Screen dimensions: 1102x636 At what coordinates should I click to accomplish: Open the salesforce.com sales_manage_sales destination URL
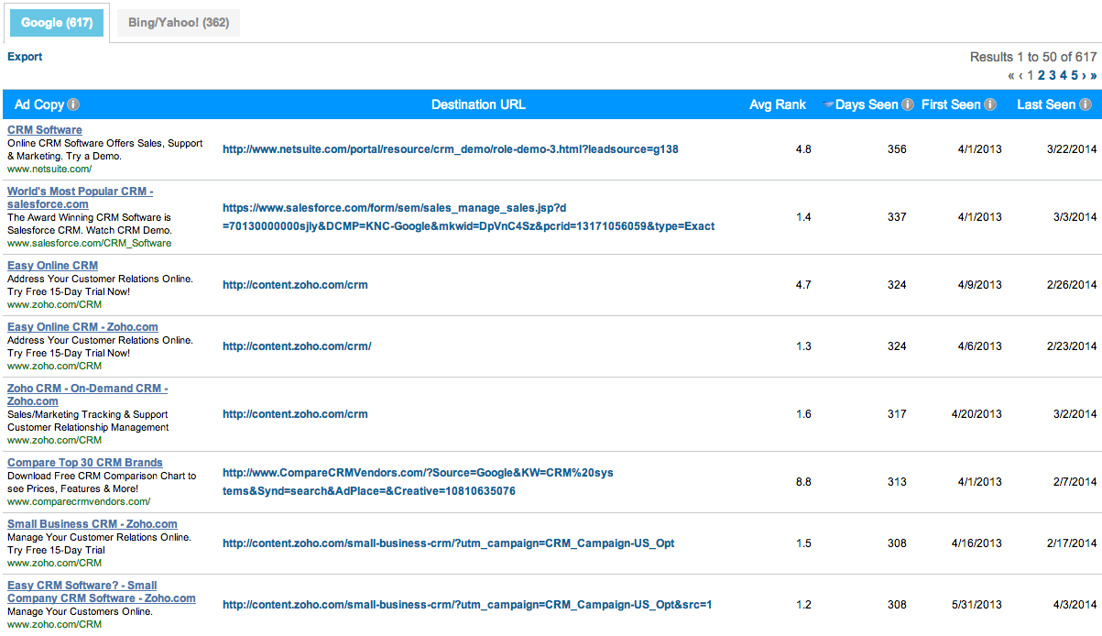tap(469, 217)
